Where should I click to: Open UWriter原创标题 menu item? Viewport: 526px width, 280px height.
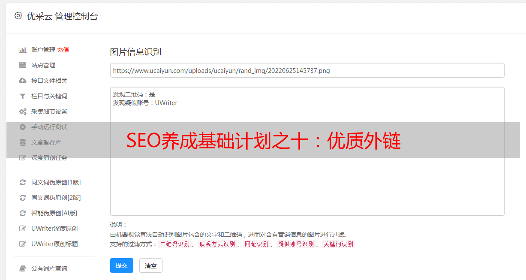click(x=54, y=244)
